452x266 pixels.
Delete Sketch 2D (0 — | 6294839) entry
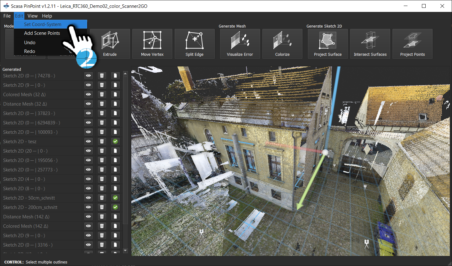(x=102, y=123)
